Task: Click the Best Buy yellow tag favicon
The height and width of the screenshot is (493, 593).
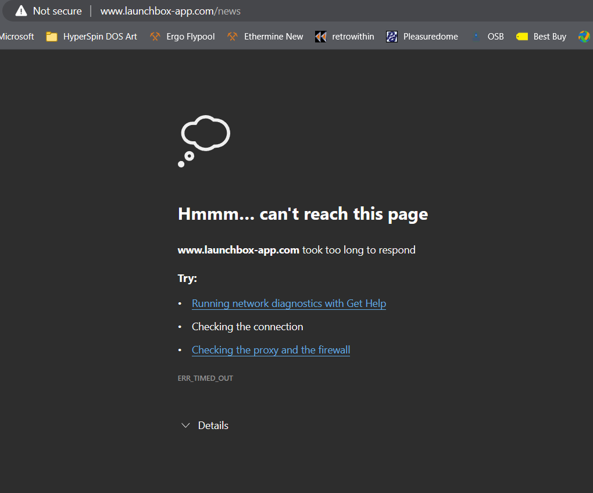Action: [x=522, y=37]
